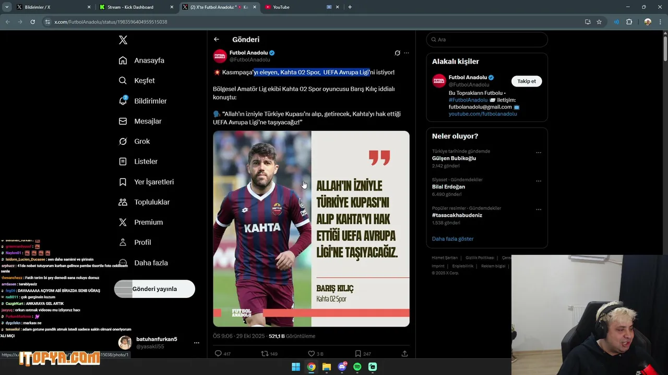
Task: Bookmark page with star icon
Action: point(599,22)
